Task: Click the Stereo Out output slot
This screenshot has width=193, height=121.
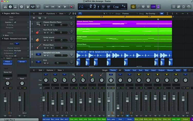Action: 8,72
